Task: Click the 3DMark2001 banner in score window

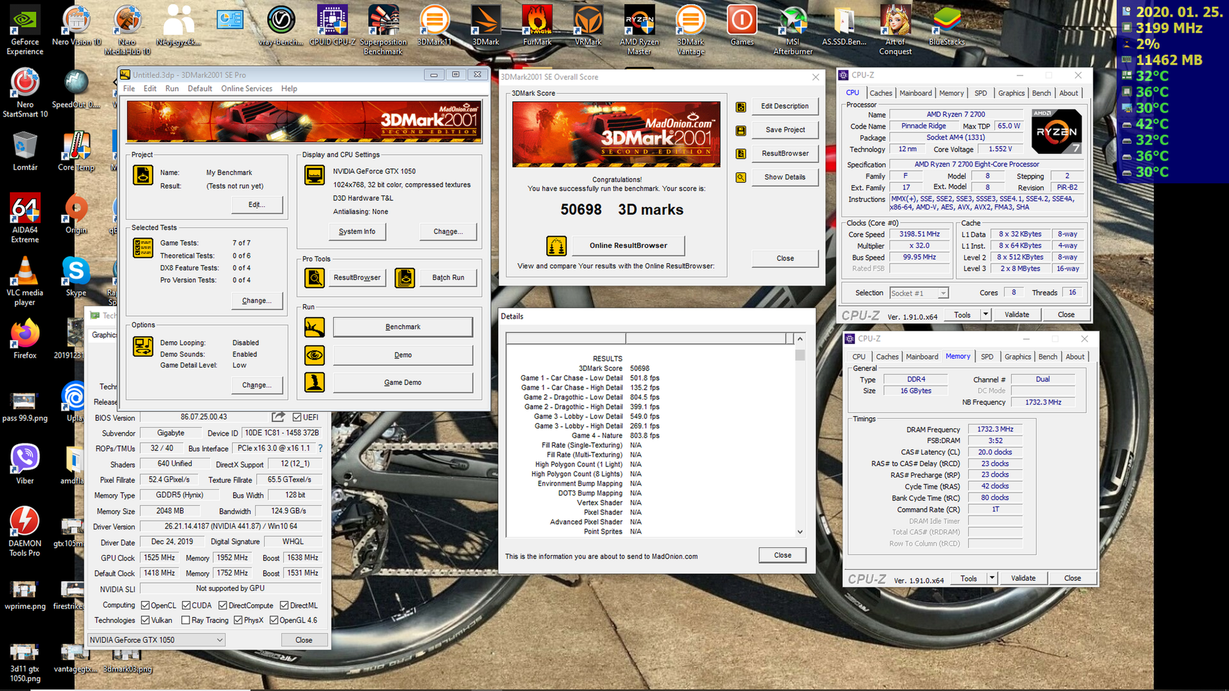Action: [x=616, y=134]
